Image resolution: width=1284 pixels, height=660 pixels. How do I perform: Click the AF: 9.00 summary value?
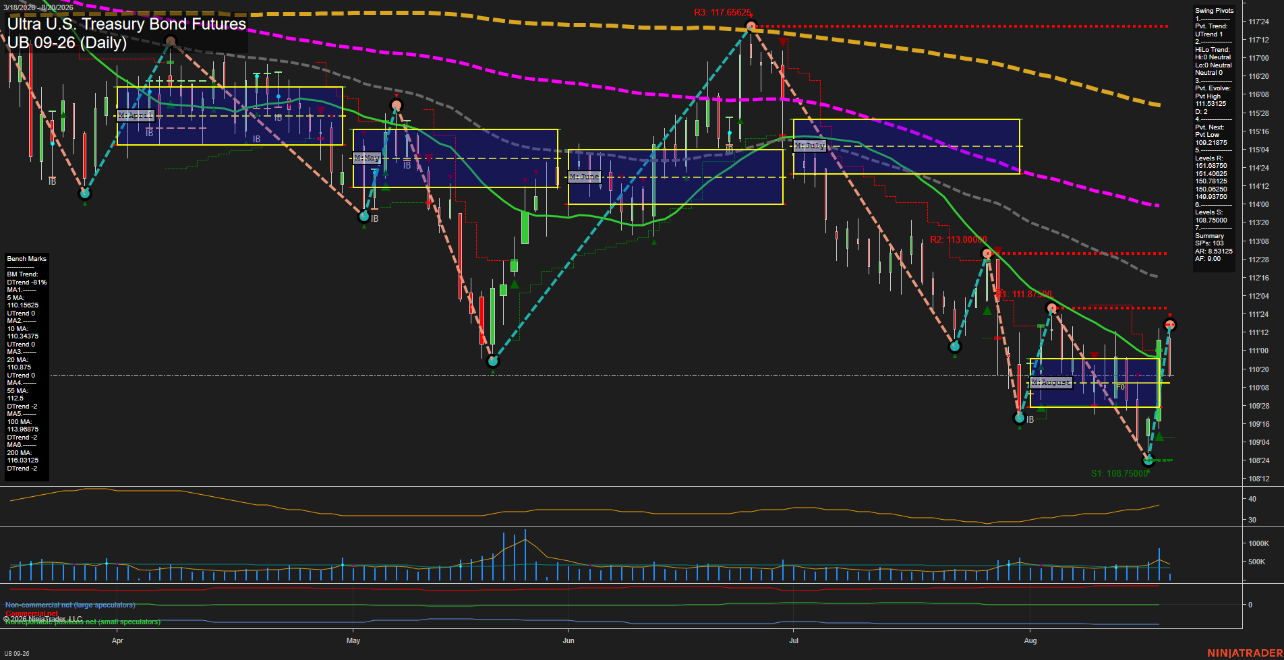coord(1208,259)
